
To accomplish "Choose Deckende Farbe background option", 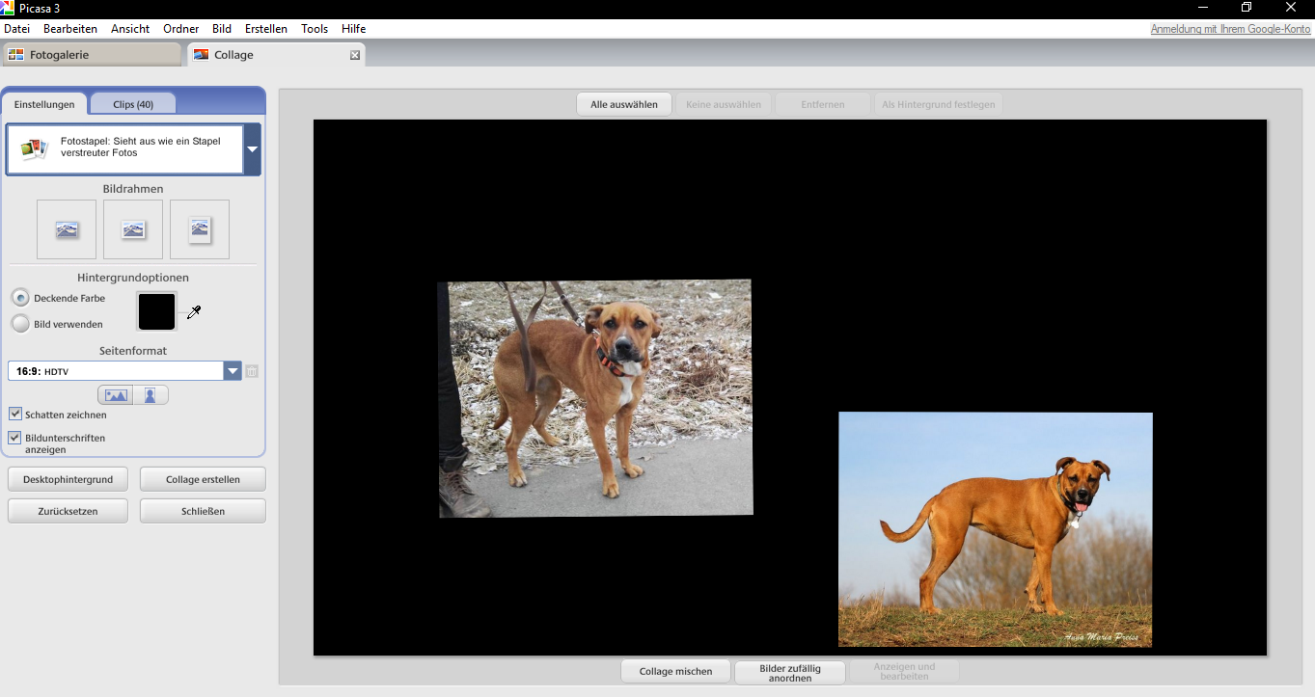I will tap(20, 298).
